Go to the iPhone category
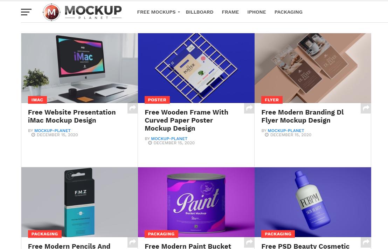This screenshot has height=249, width=388. (257, 12)
